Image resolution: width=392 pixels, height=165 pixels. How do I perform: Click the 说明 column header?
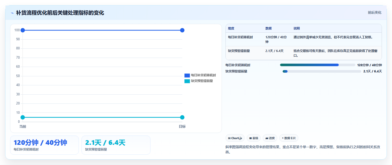click(x=336, y=28)
